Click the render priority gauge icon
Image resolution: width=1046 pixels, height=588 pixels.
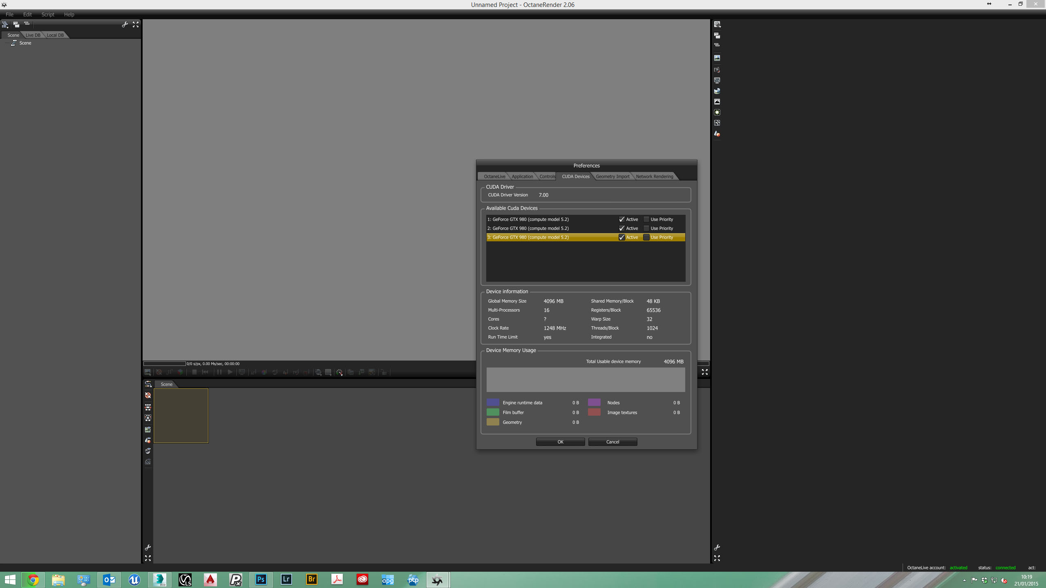(x=339, y=372)
